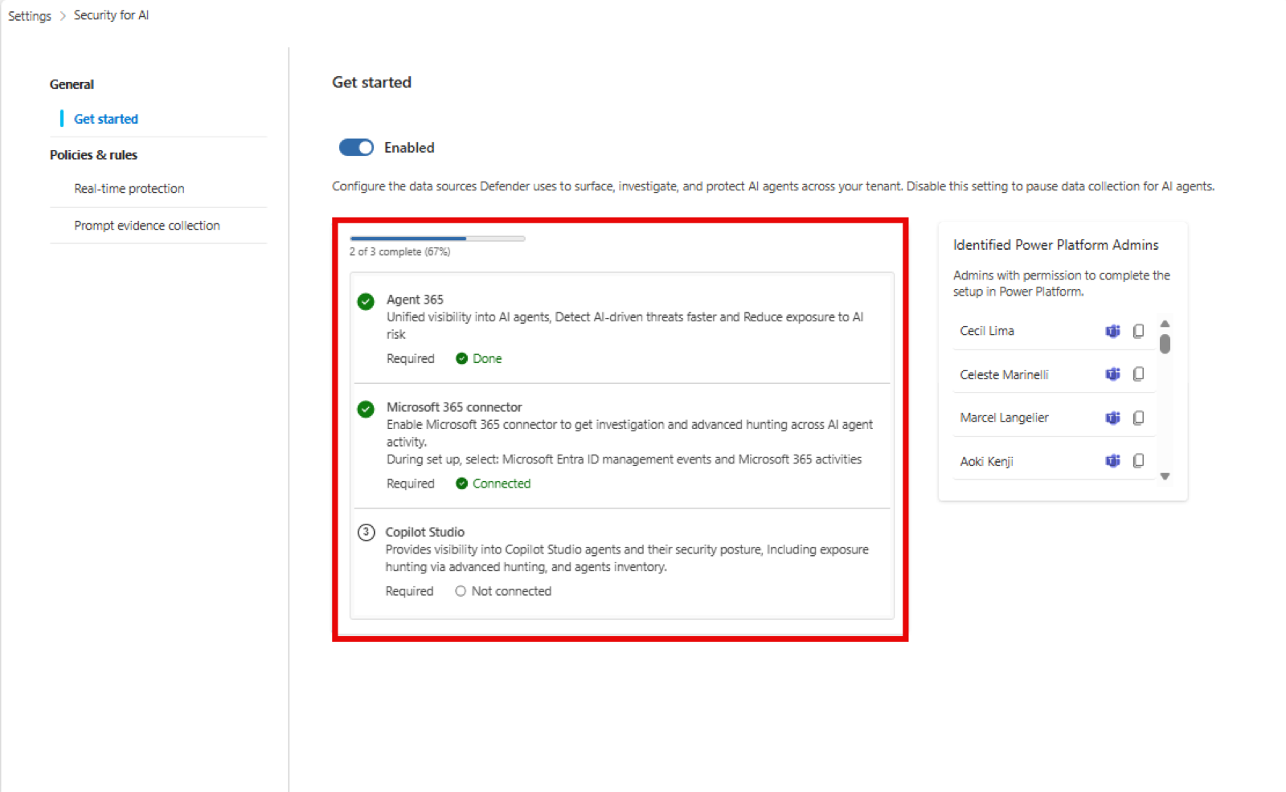Open Real-time protection settings

[x=129, y=189]
